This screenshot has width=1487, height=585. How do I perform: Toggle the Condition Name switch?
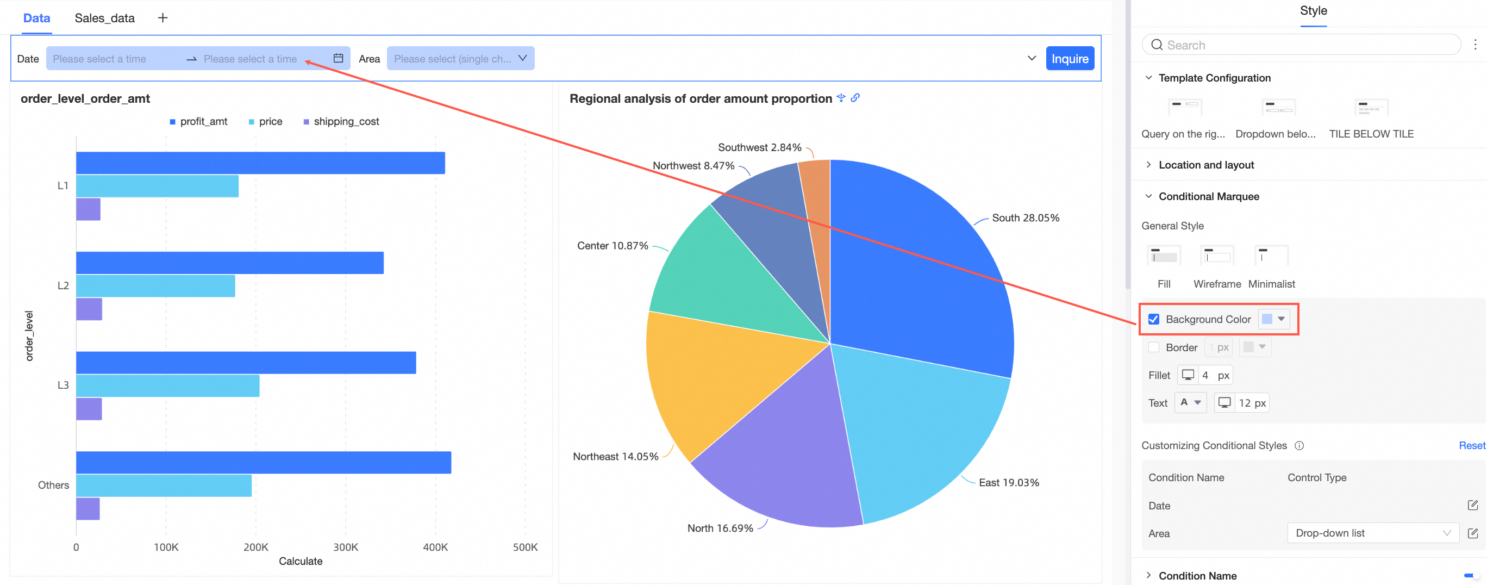click(x=1471, y=575)
